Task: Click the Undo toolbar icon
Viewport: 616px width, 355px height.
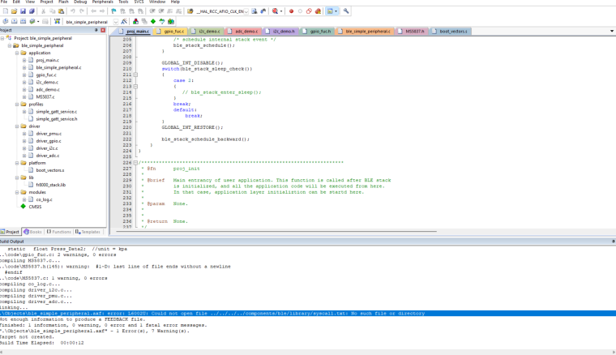Action: point(72,11)
